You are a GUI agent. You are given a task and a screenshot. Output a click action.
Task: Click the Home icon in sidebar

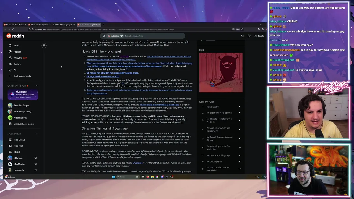pos(10,46)
